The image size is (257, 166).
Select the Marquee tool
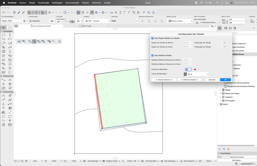10,27
